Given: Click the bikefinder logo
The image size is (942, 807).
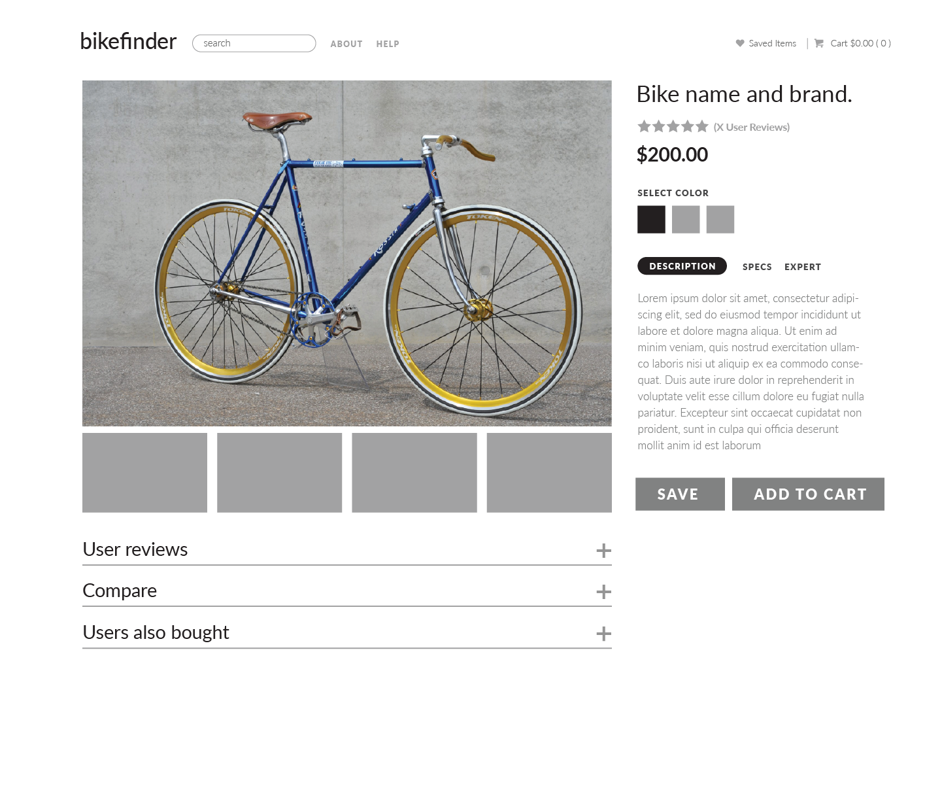Looking at the screenshot, I should 128,41.
